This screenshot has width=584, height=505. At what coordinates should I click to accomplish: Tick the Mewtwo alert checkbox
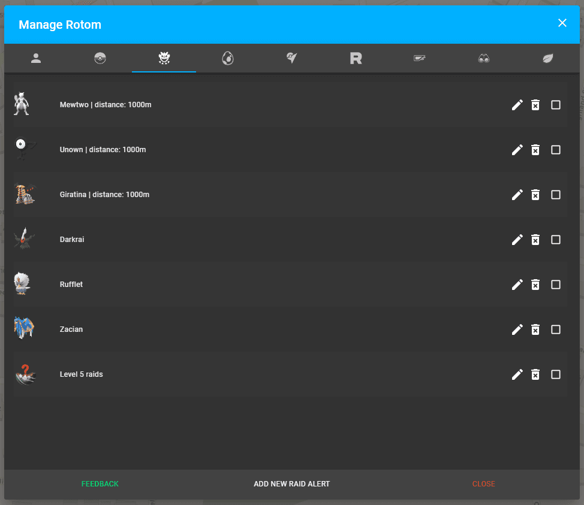(556, 105)
